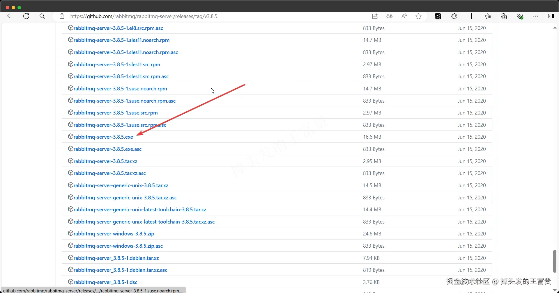Start Read Aloud from the address bar
Screen dimensions: 559x293
pos(404,16)
